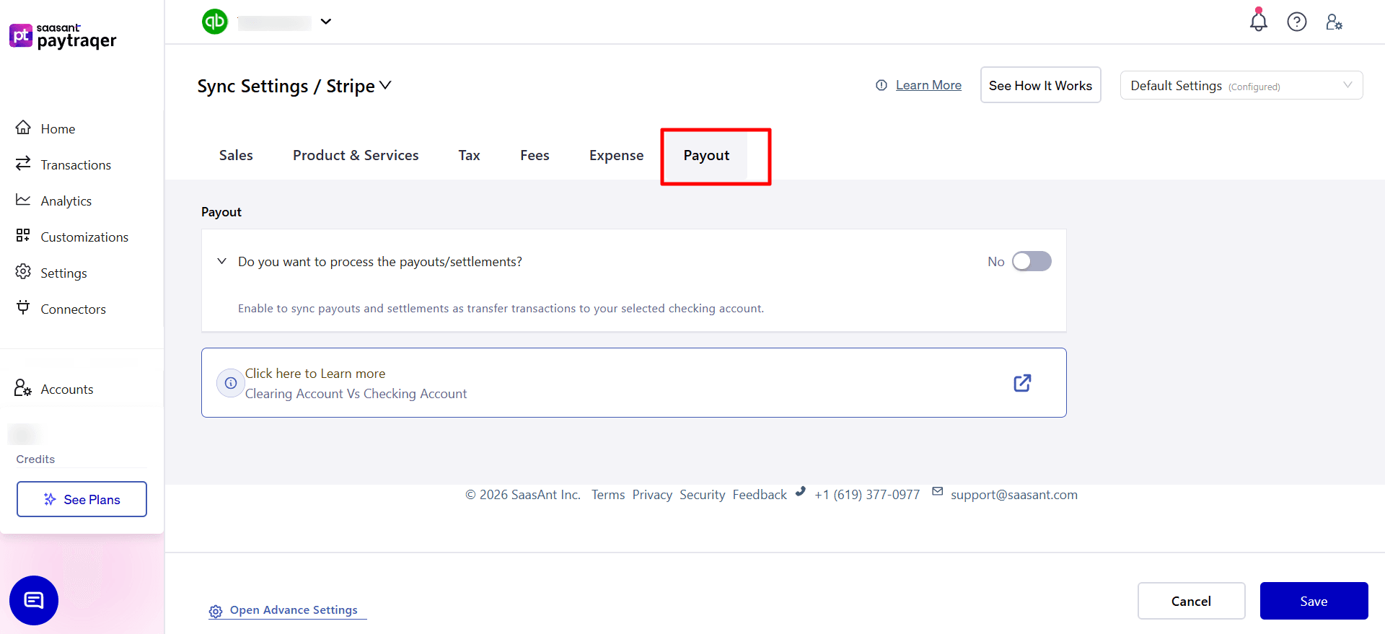Click the Connectors plug icon

click(23, 307)
